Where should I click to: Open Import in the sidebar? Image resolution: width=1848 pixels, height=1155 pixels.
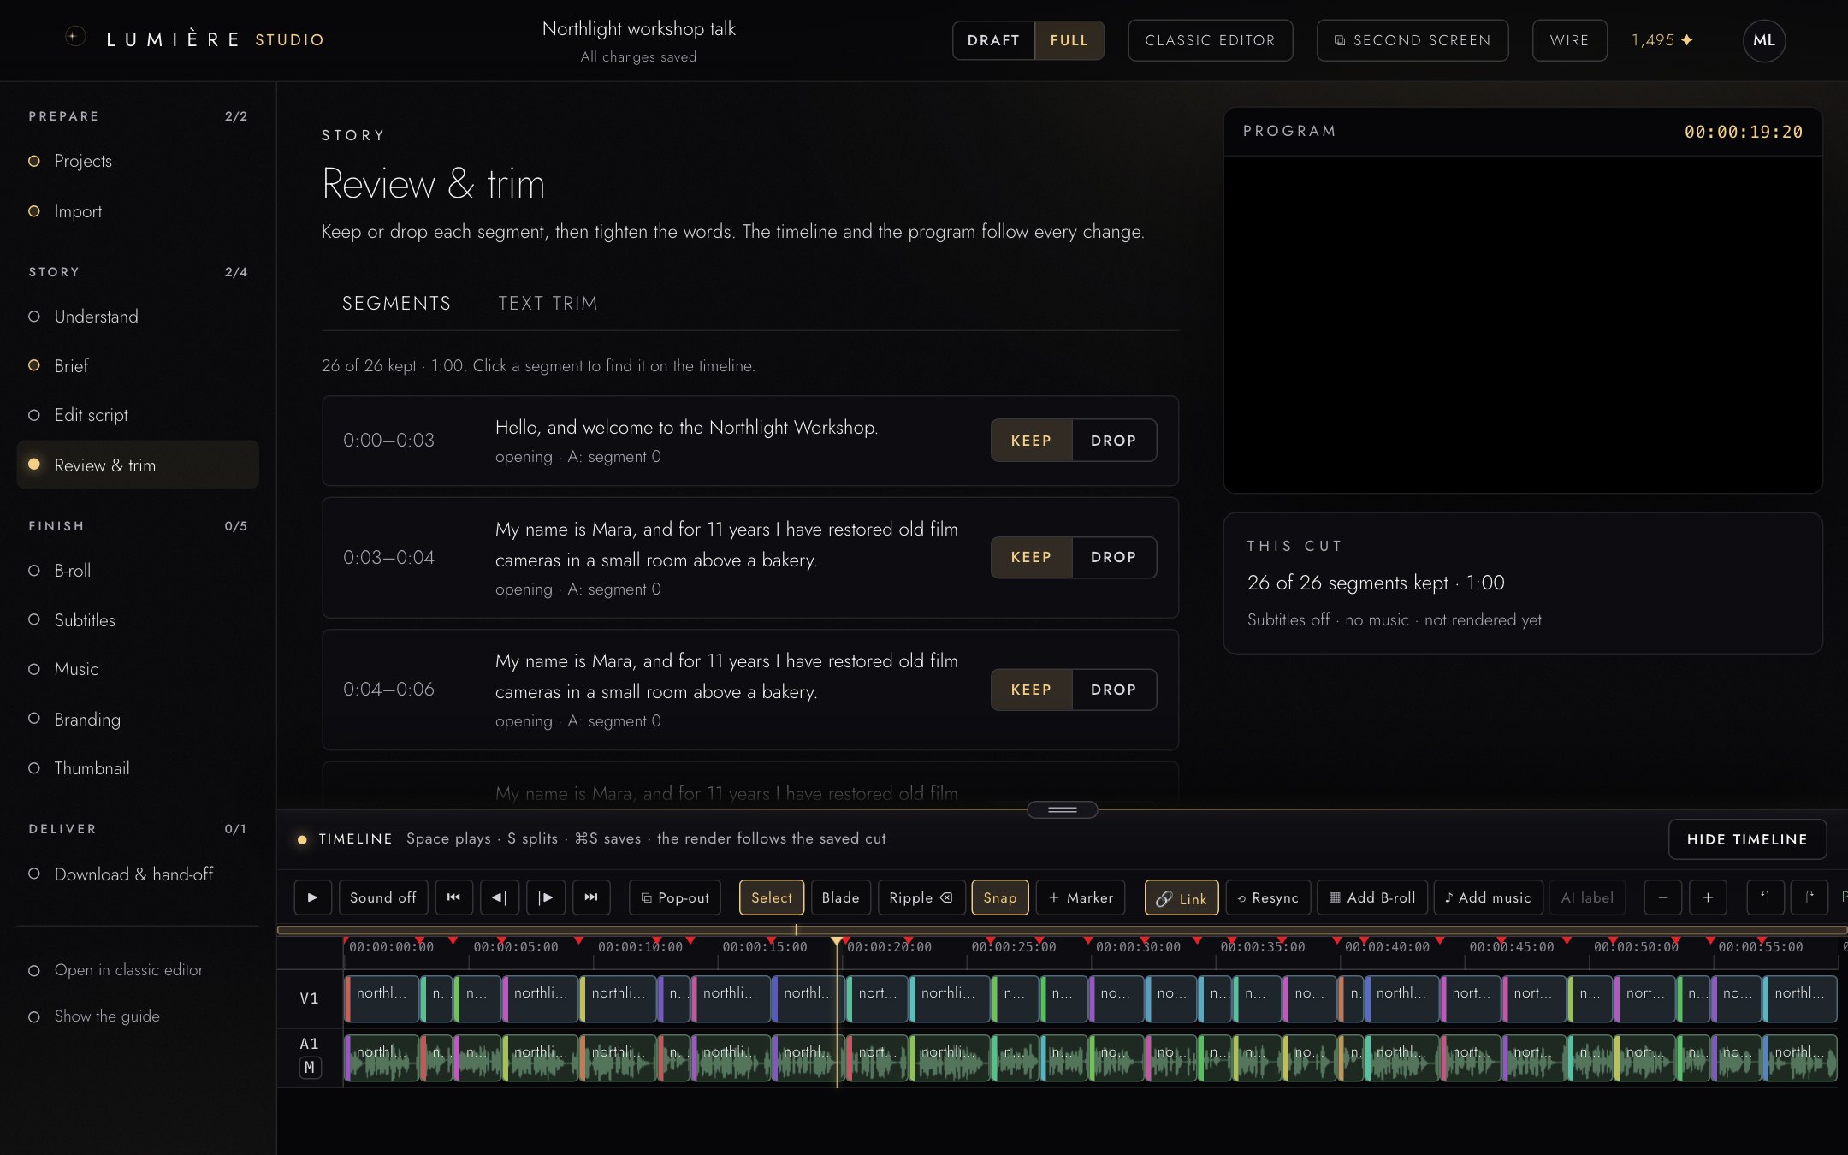coord(137,211)
